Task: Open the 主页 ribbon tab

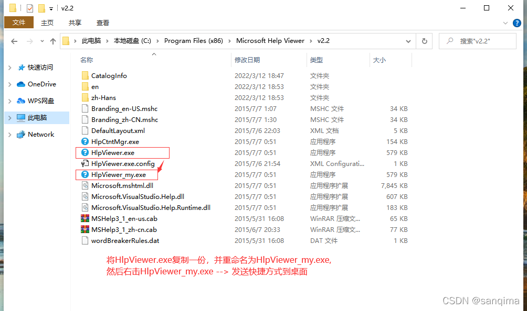Action: [47, 23]
